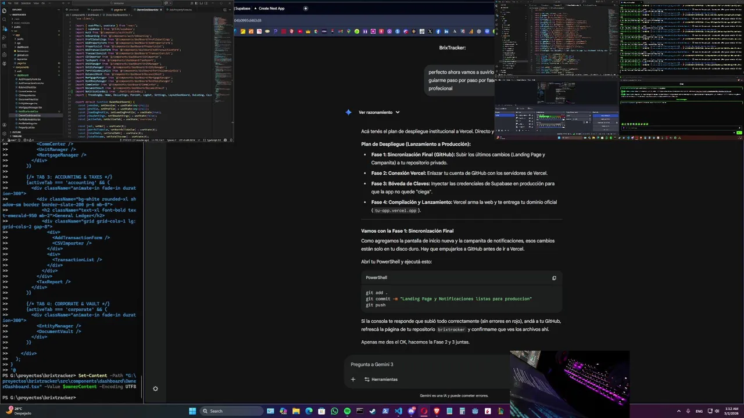Open WhatsApp from the taskbar

click(x=334, y=411)
